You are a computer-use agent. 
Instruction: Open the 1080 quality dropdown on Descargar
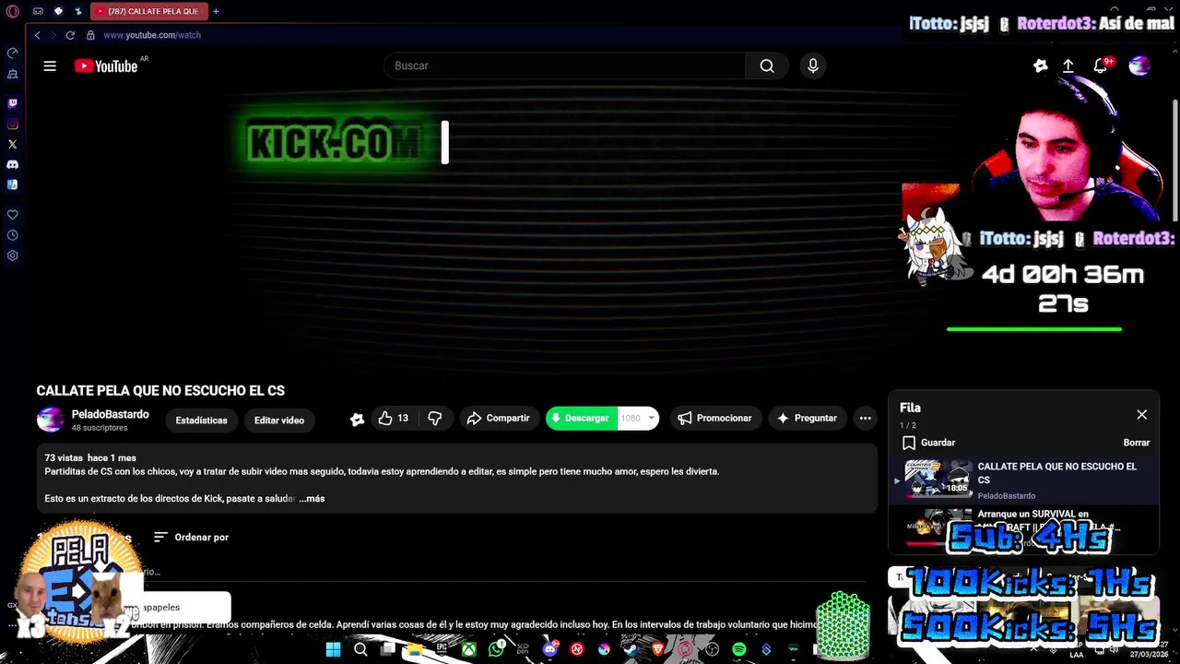point(638,419)
